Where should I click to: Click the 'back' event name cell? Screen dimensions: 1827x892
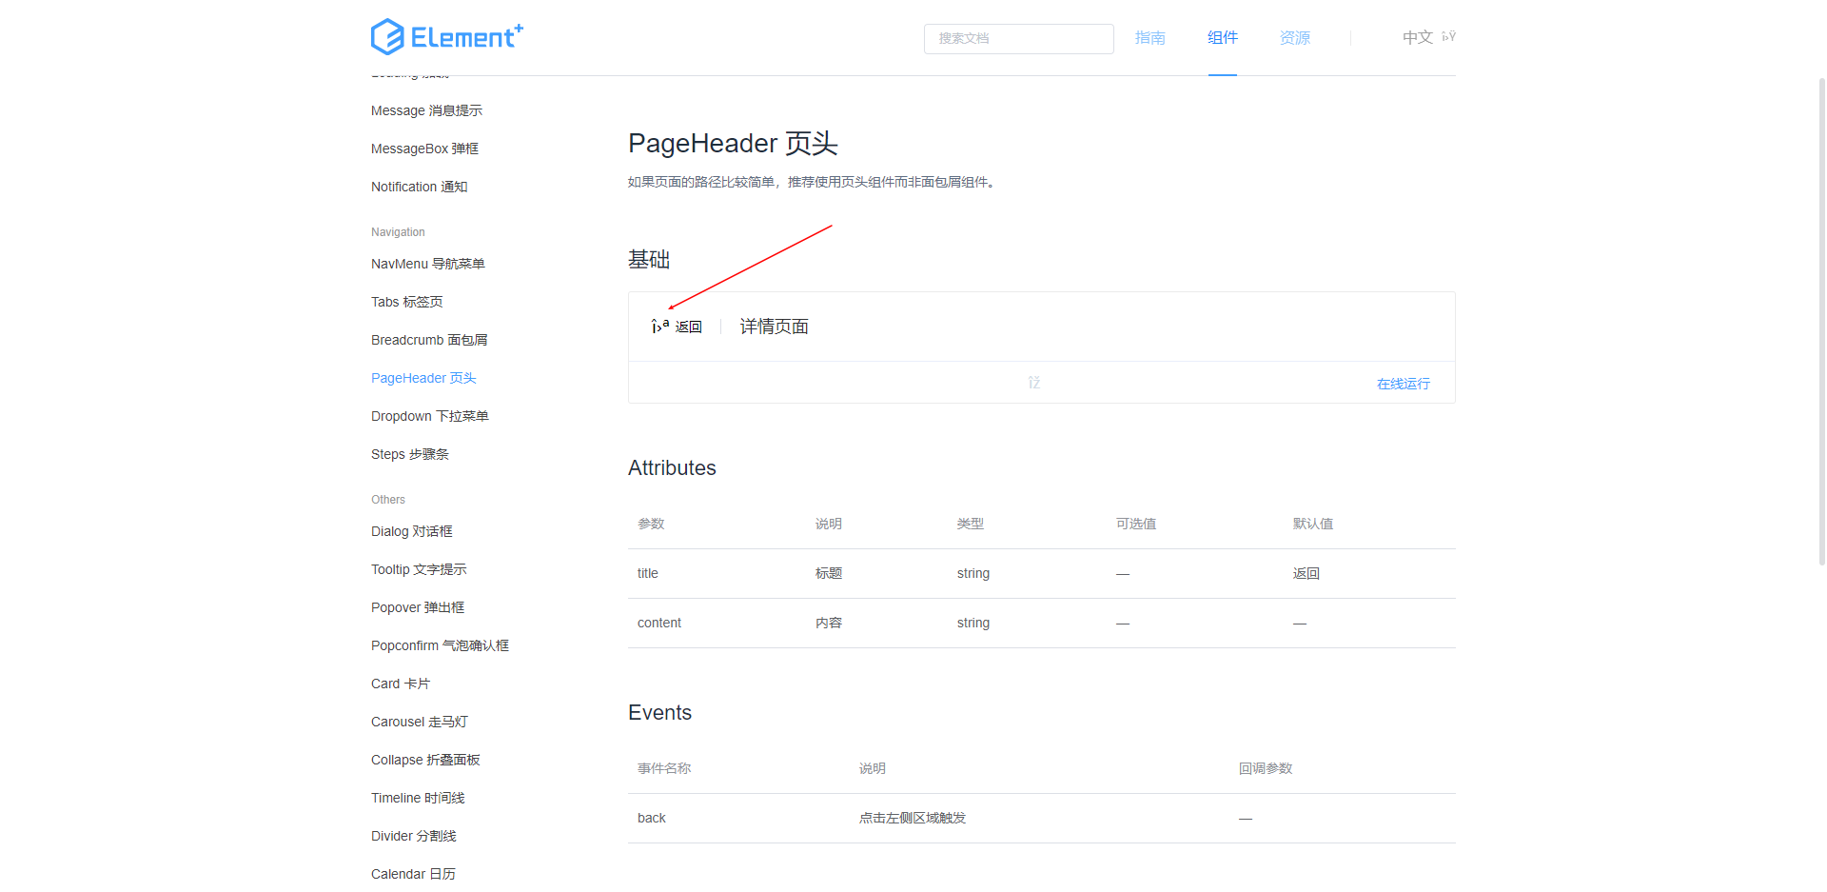652,818
